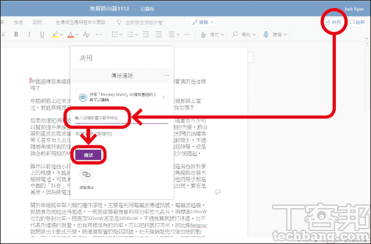Open the 尋找 (Find) dropdown
Image resolution: width=371 pixels, height=244 pixels.
coord(244,35)
